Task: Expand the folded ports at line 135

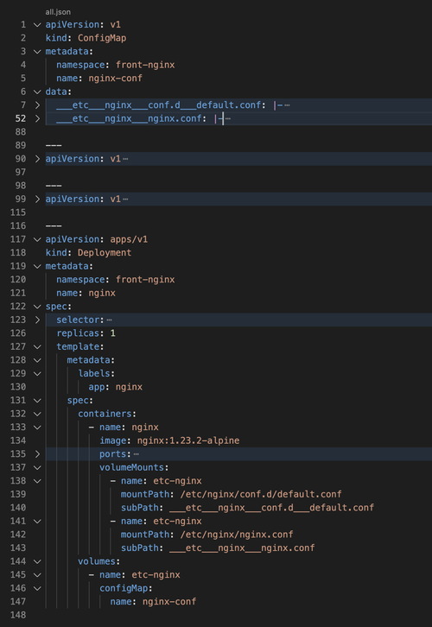Action: click(37, 454)
